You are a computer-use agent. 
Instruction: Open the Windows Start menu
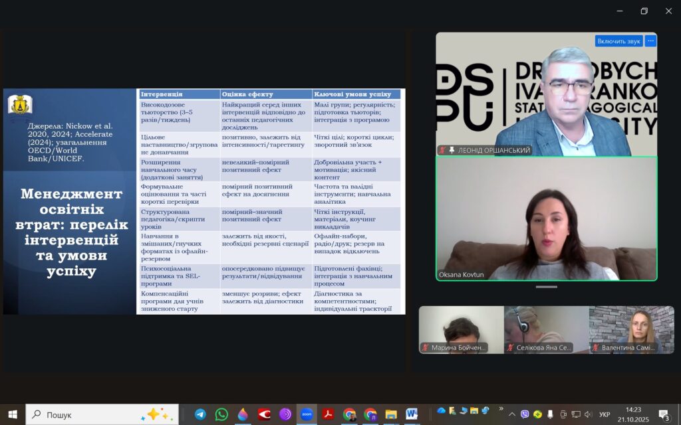pyautogui.click(x=13, y=414)
